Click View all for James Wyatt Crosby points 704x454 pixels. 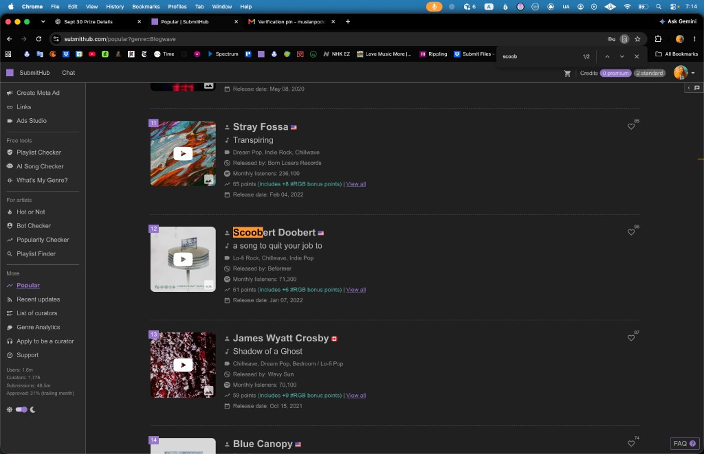click(x=355, y=396)
